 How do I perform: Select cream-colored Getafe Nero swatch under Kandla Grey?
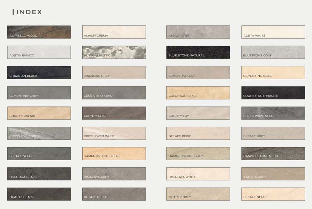pyautogui.click(x=273, y=194)
